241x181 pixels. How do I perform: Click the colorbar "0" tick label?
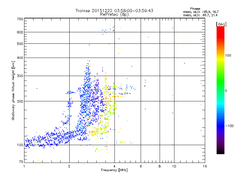pos(226,91)
